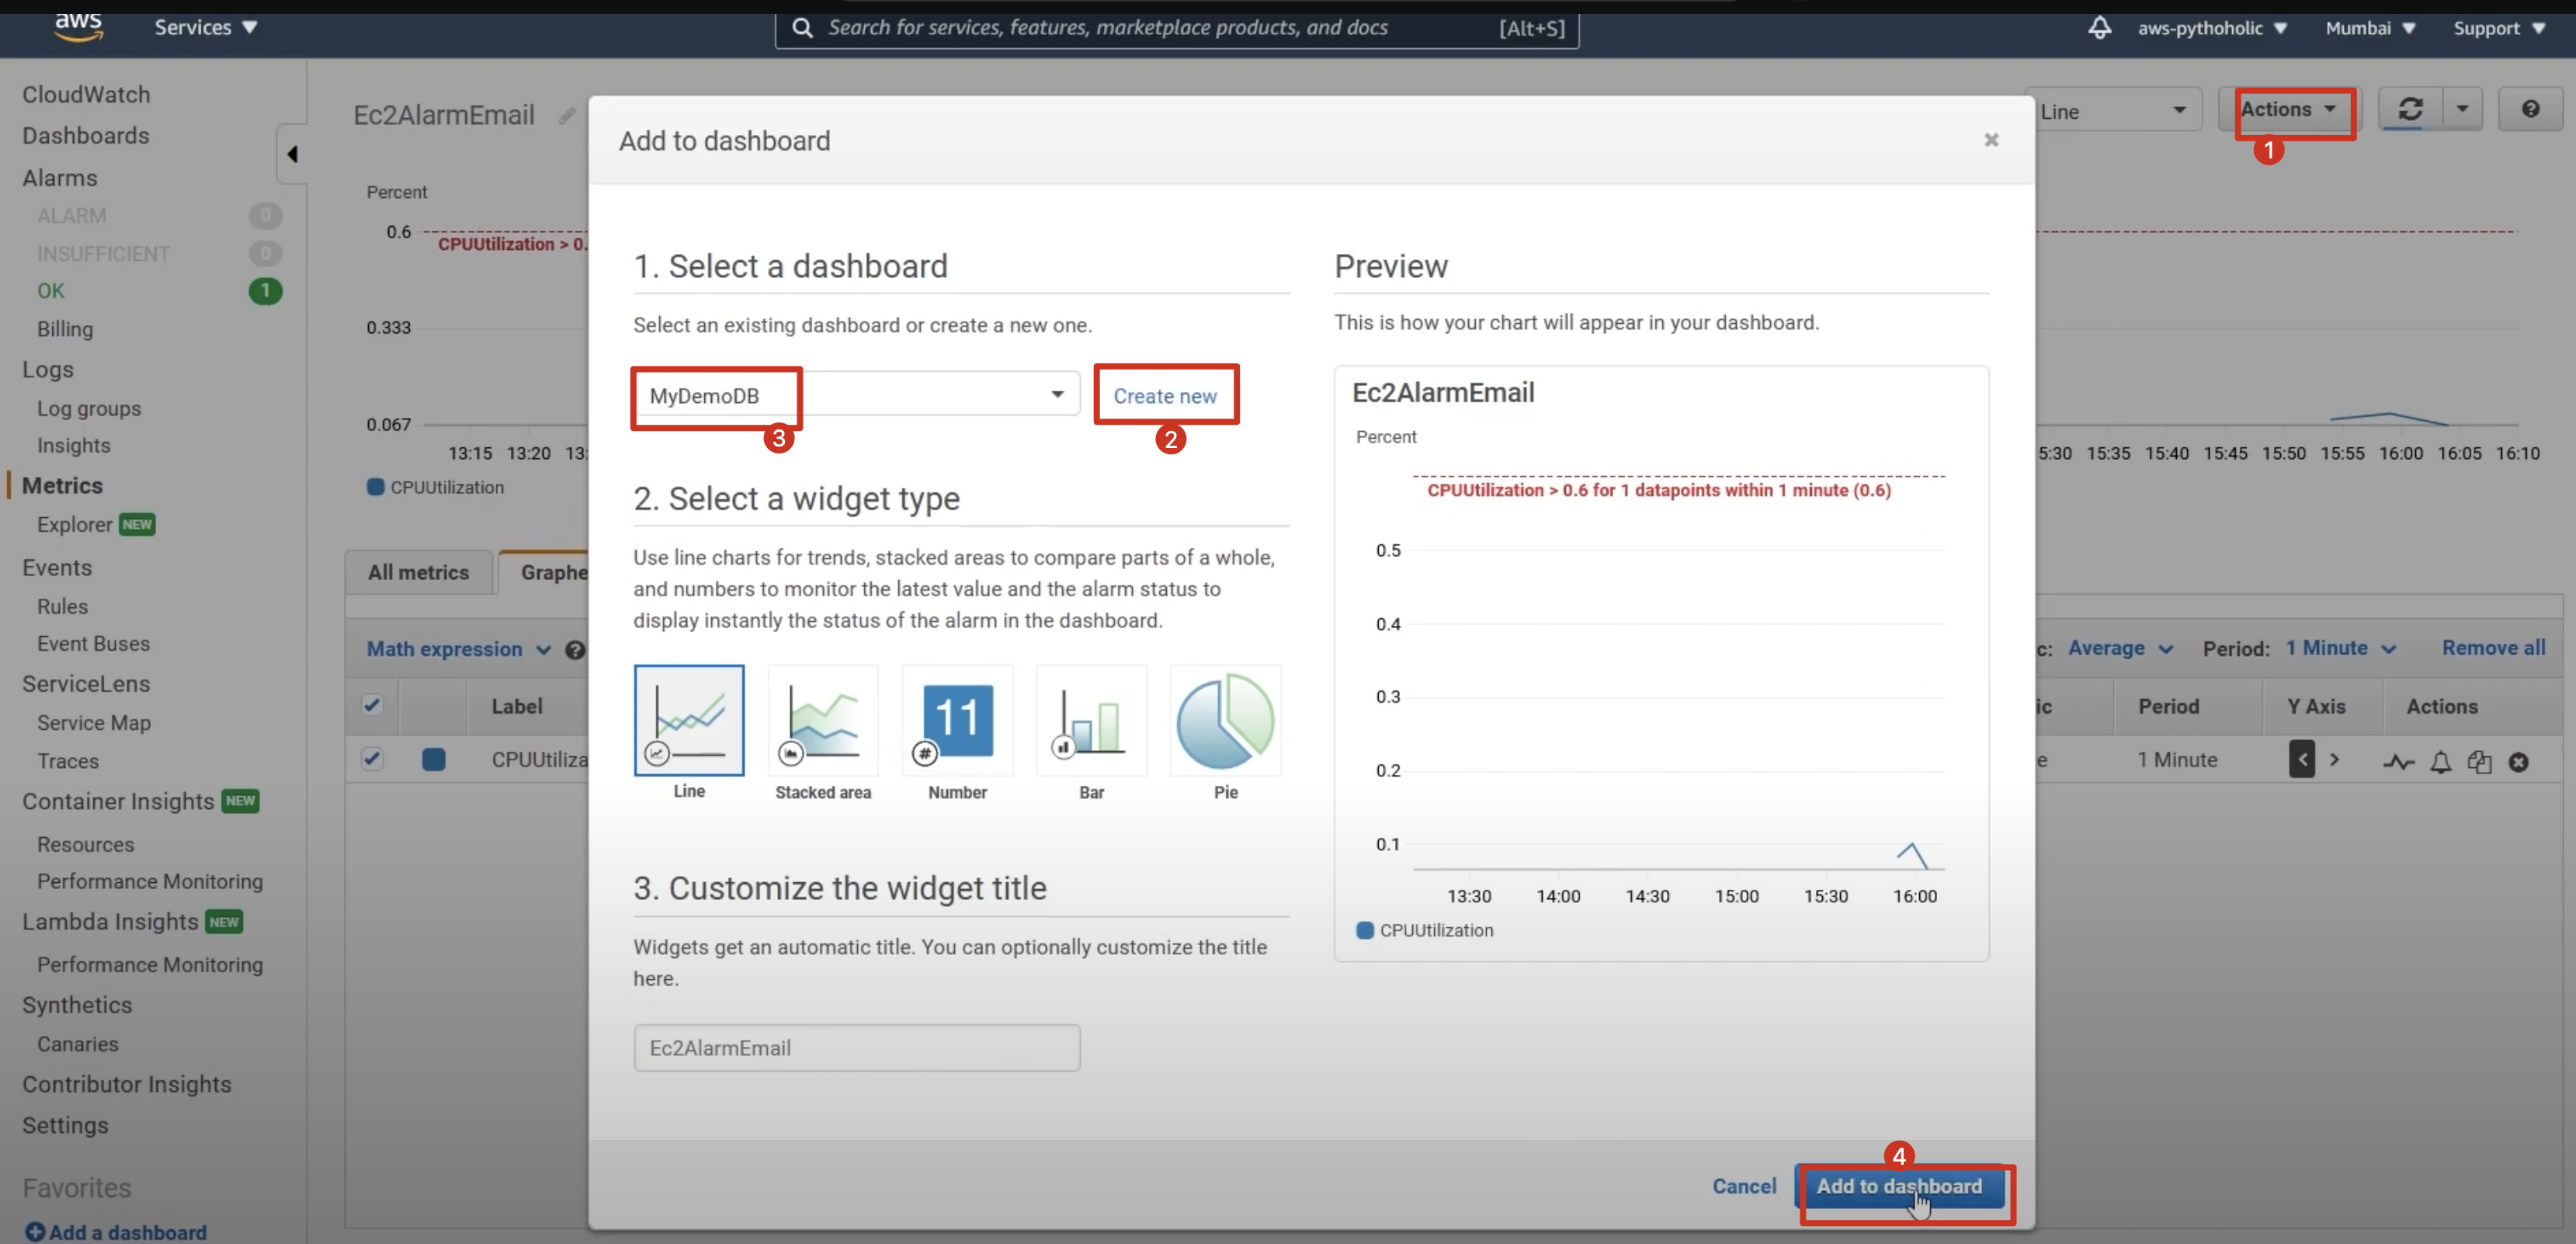Open Rules under Events
This screenshot has height=1244, width=2576.
tap(62, 606)
